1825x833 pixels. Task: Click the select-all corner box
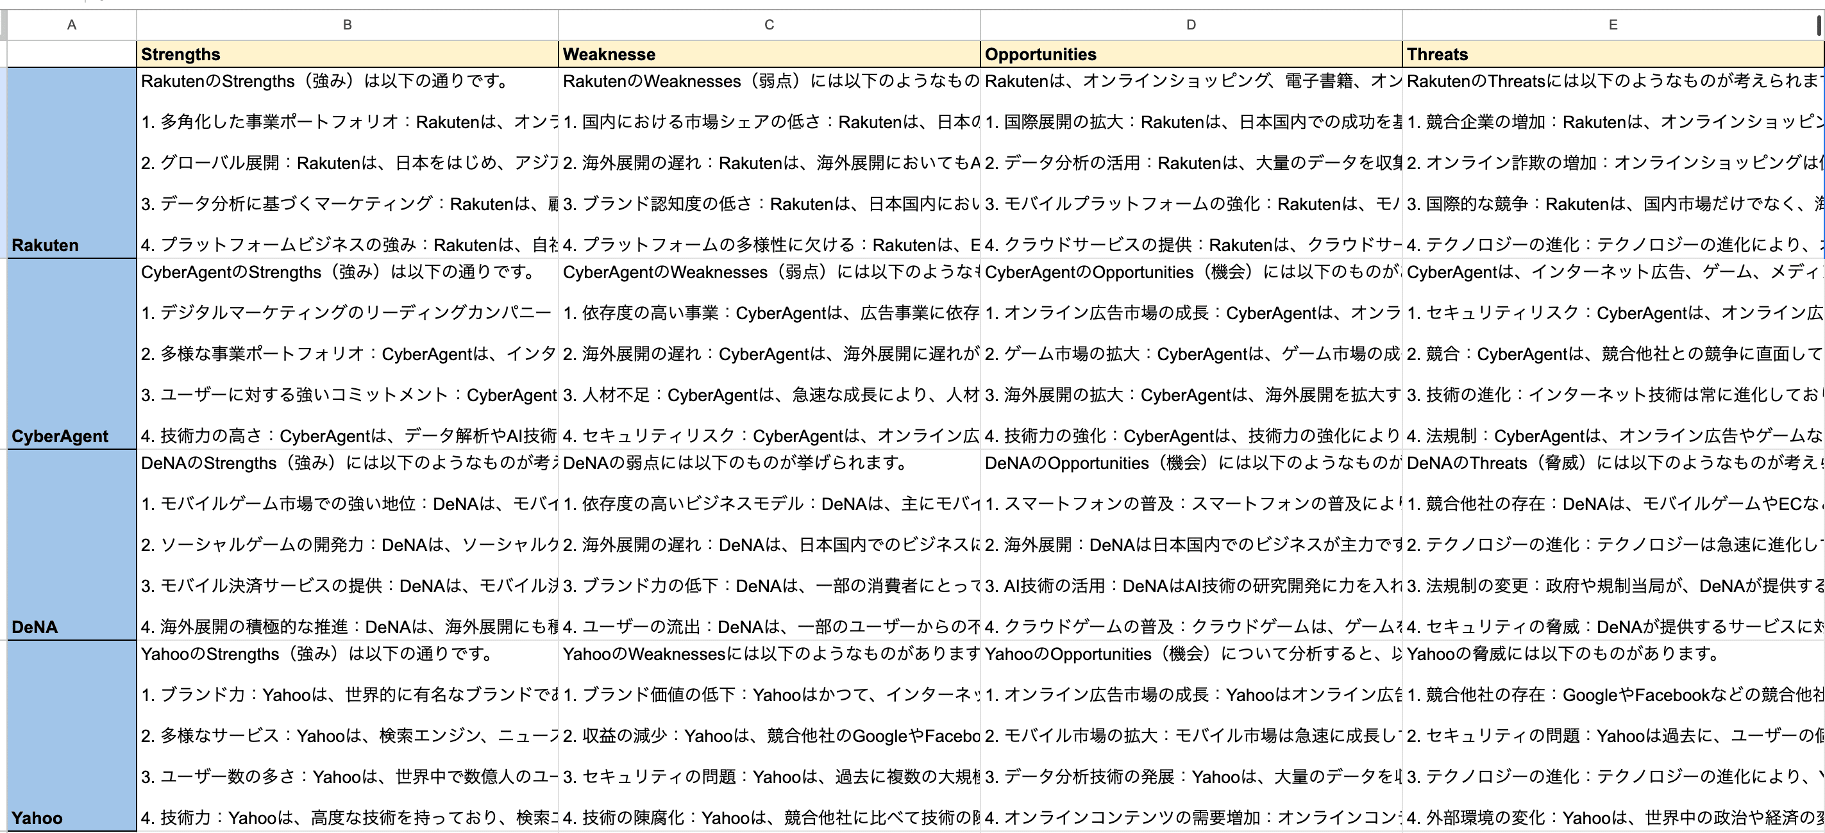click(x=4, y=25)
